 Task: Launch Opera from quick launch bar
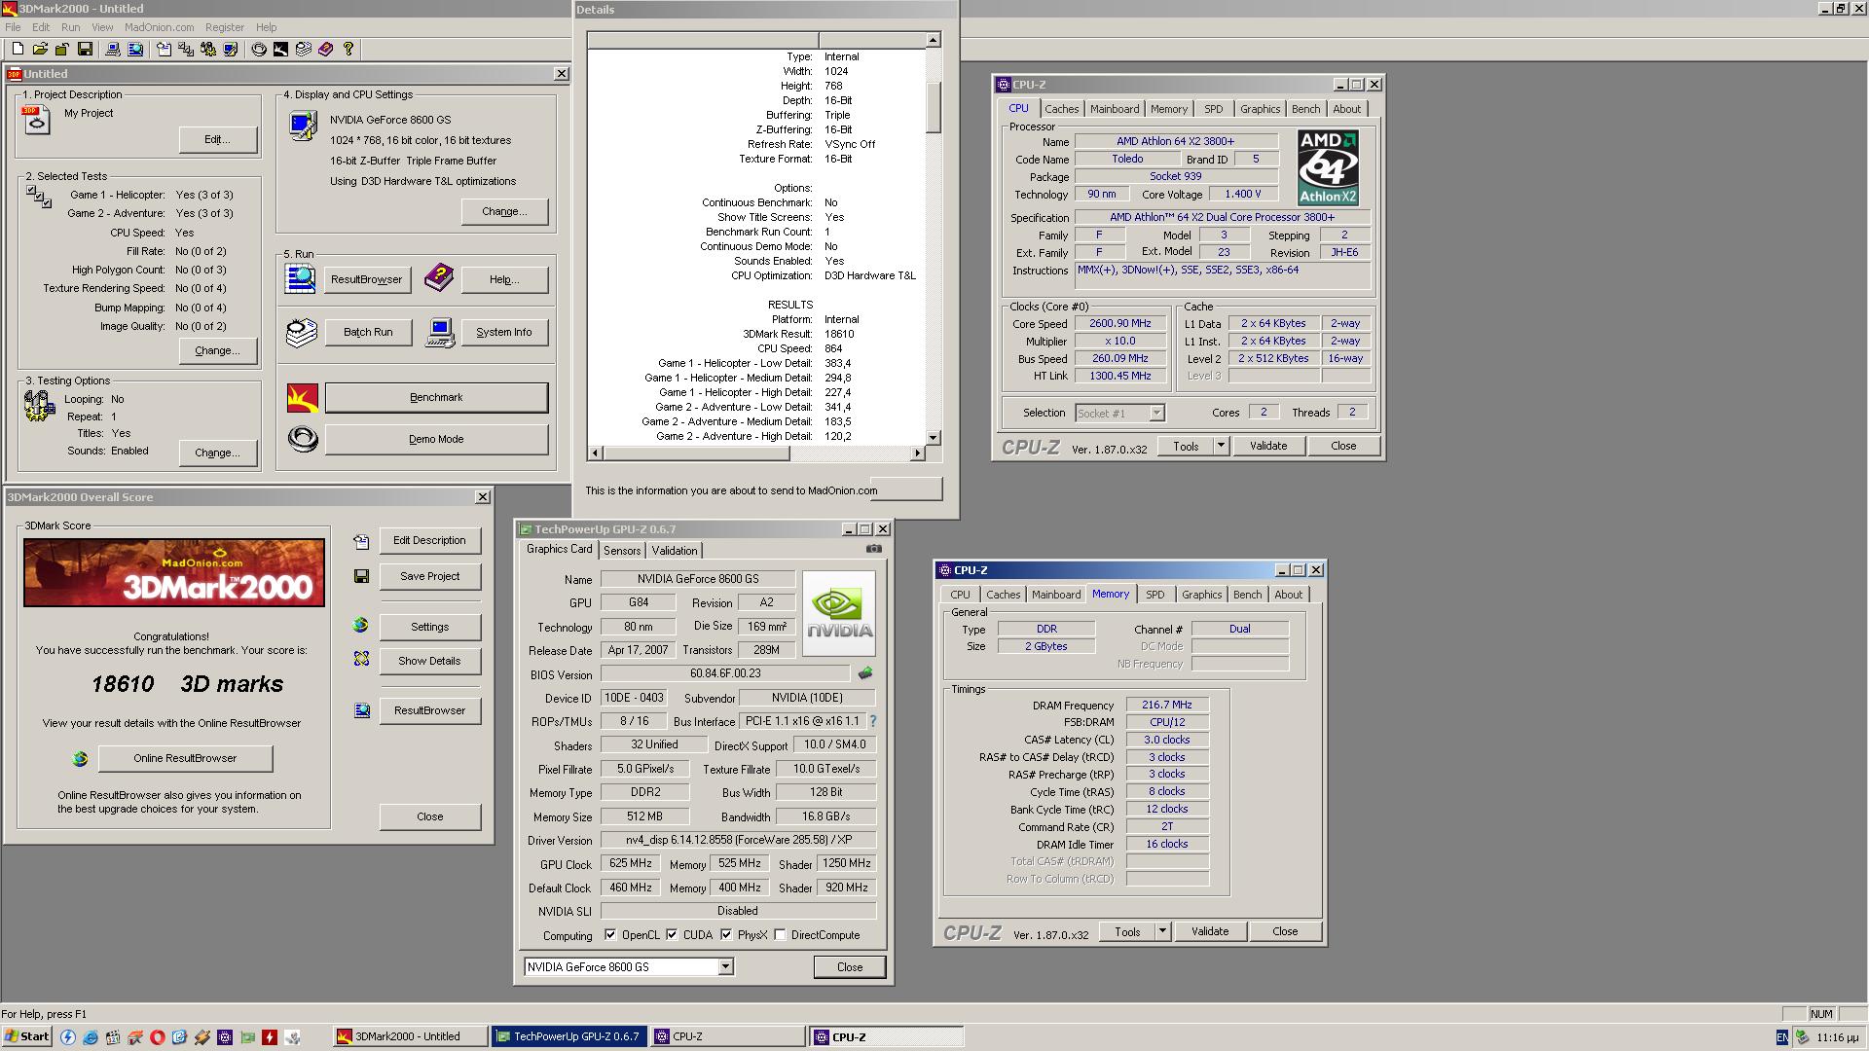(158, 1037)
